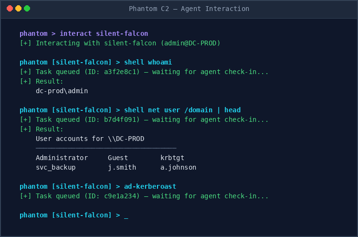Click the krbtgt account name

pyautogui.click(x=172, y=158)
